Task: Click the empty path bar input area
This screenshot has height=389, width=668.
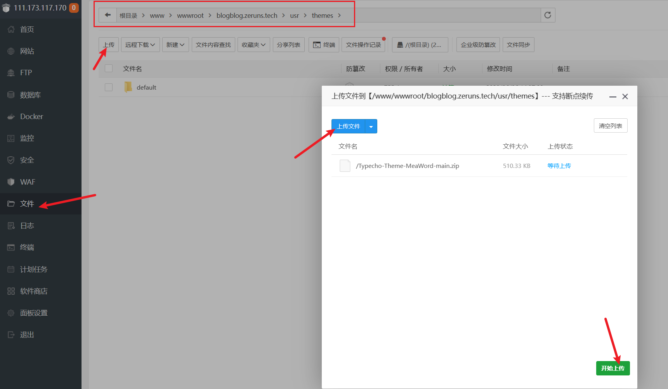Action: tap(442, 15)
